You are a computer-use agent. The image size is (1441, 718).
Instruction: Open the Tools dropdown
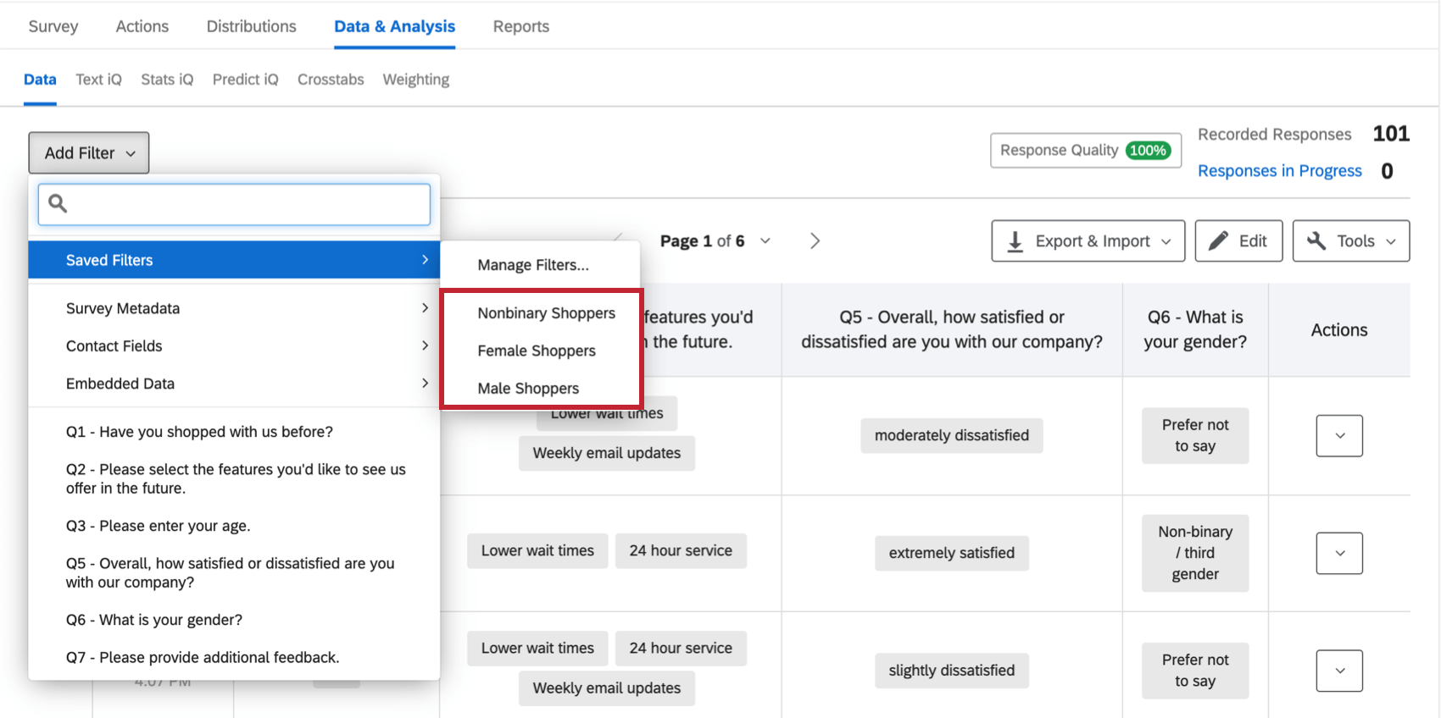coord(1351,241)
